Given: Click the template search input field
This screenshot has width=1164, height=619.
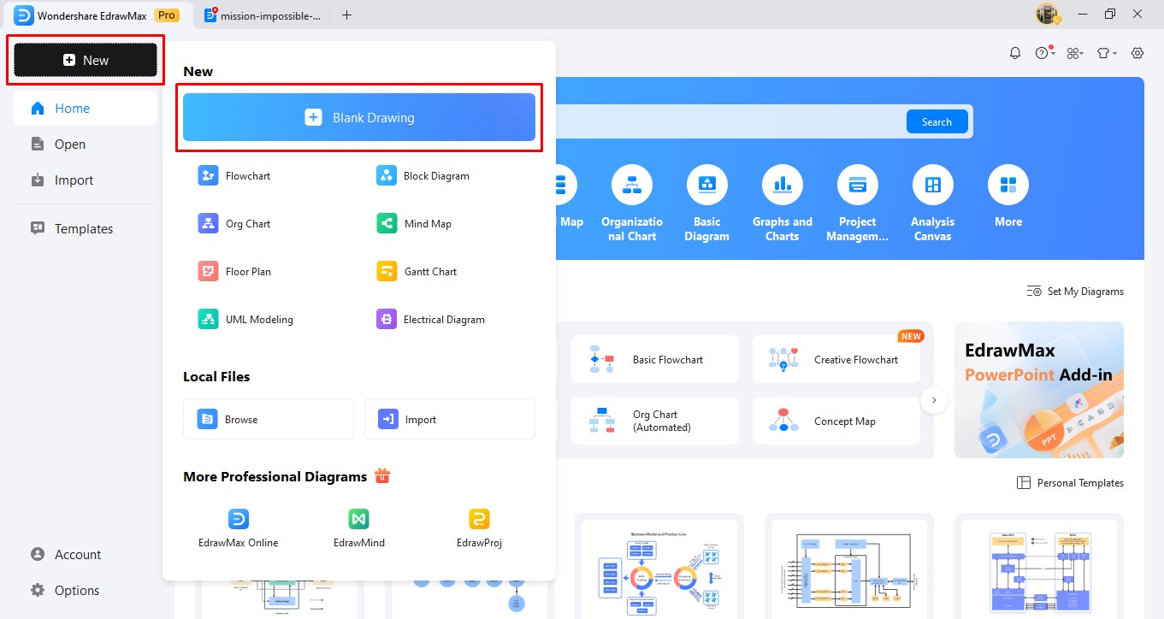Looking at the screenshot, I should (731, 121).
